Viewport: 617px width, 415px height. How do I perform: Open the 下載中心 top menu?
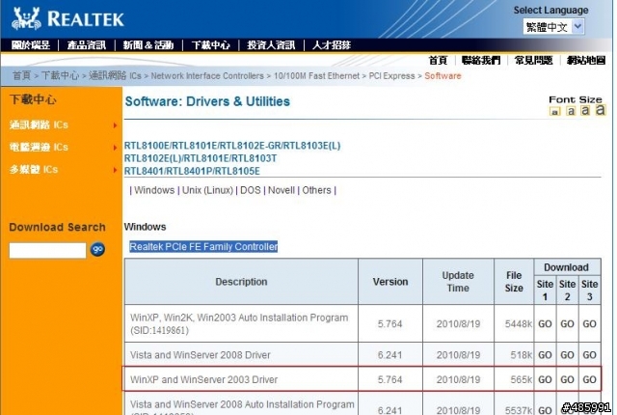pos(211,45)
